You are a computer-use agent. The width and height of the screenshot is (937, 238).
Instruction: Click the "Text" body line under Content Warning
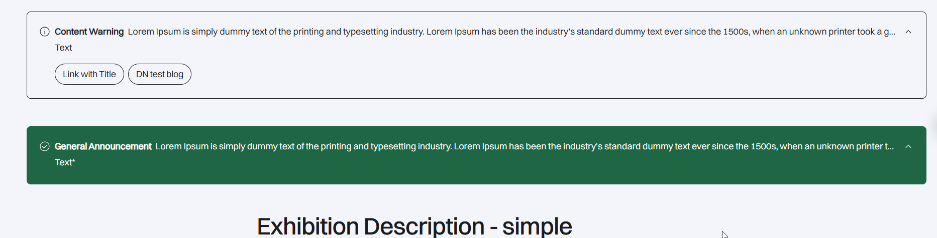pyautogui.click(x=63, y=48)
